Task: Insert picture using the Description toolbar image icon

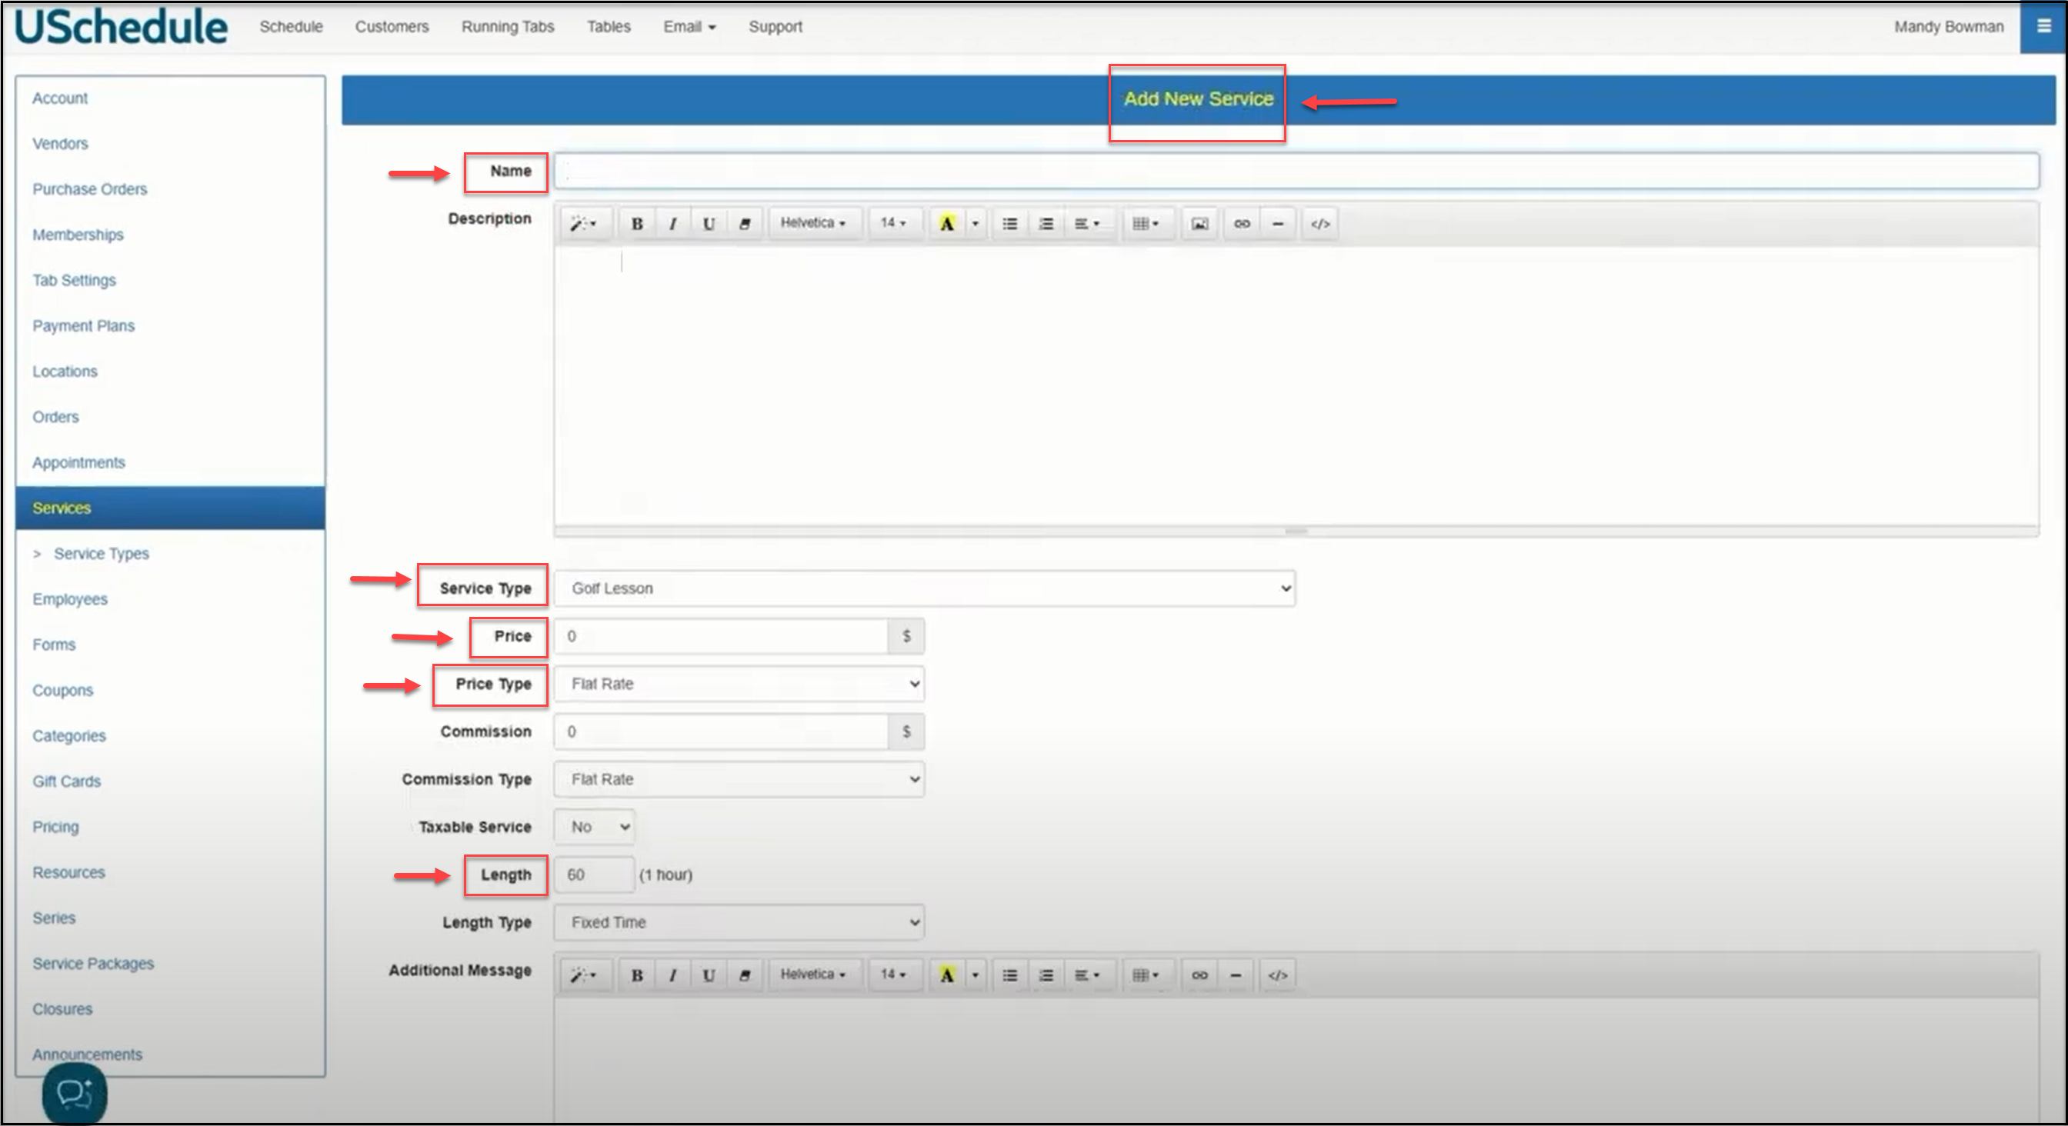Action: click(x=1199, y=224)
